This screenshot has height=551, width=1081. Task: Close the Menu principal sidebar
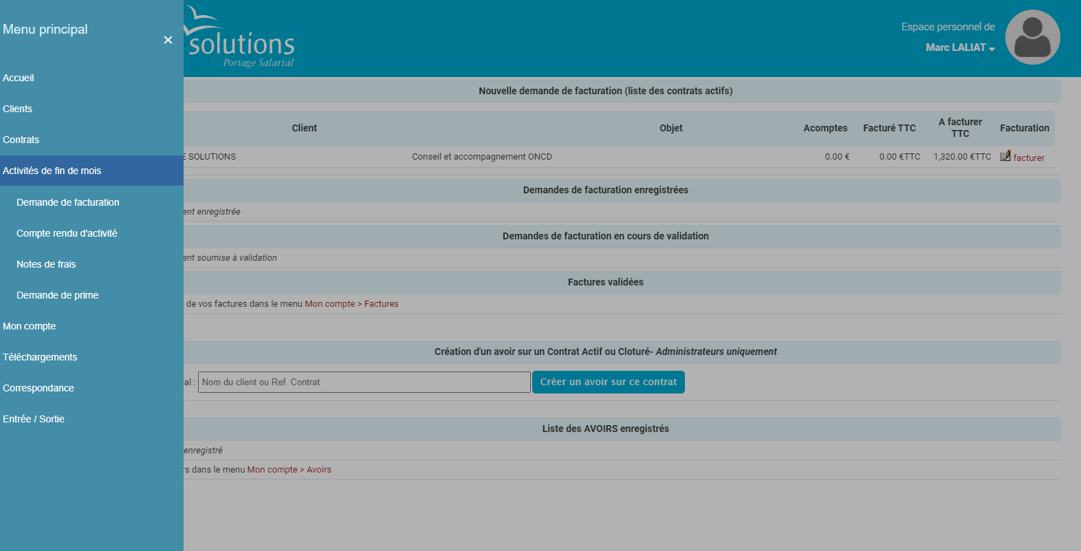pyautogui.click(x=168, y=40)
